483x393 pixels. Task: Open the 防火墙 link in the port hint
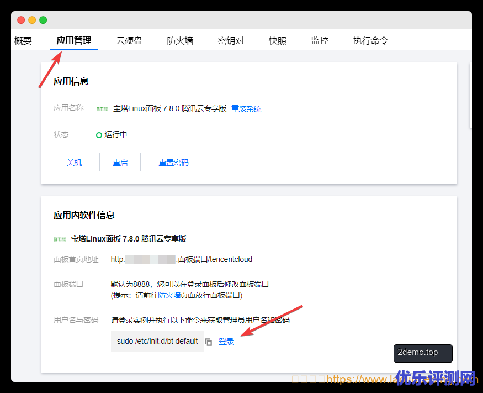click(x=169, y=295)
